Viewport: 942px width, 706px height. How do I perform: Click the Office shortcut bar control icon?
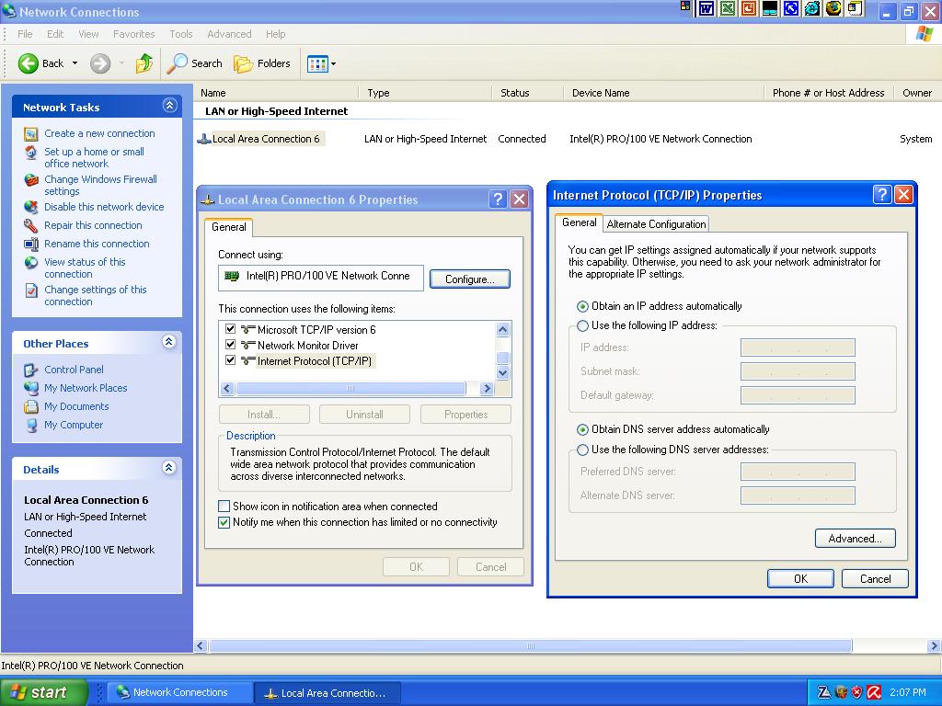coord(685,6)
